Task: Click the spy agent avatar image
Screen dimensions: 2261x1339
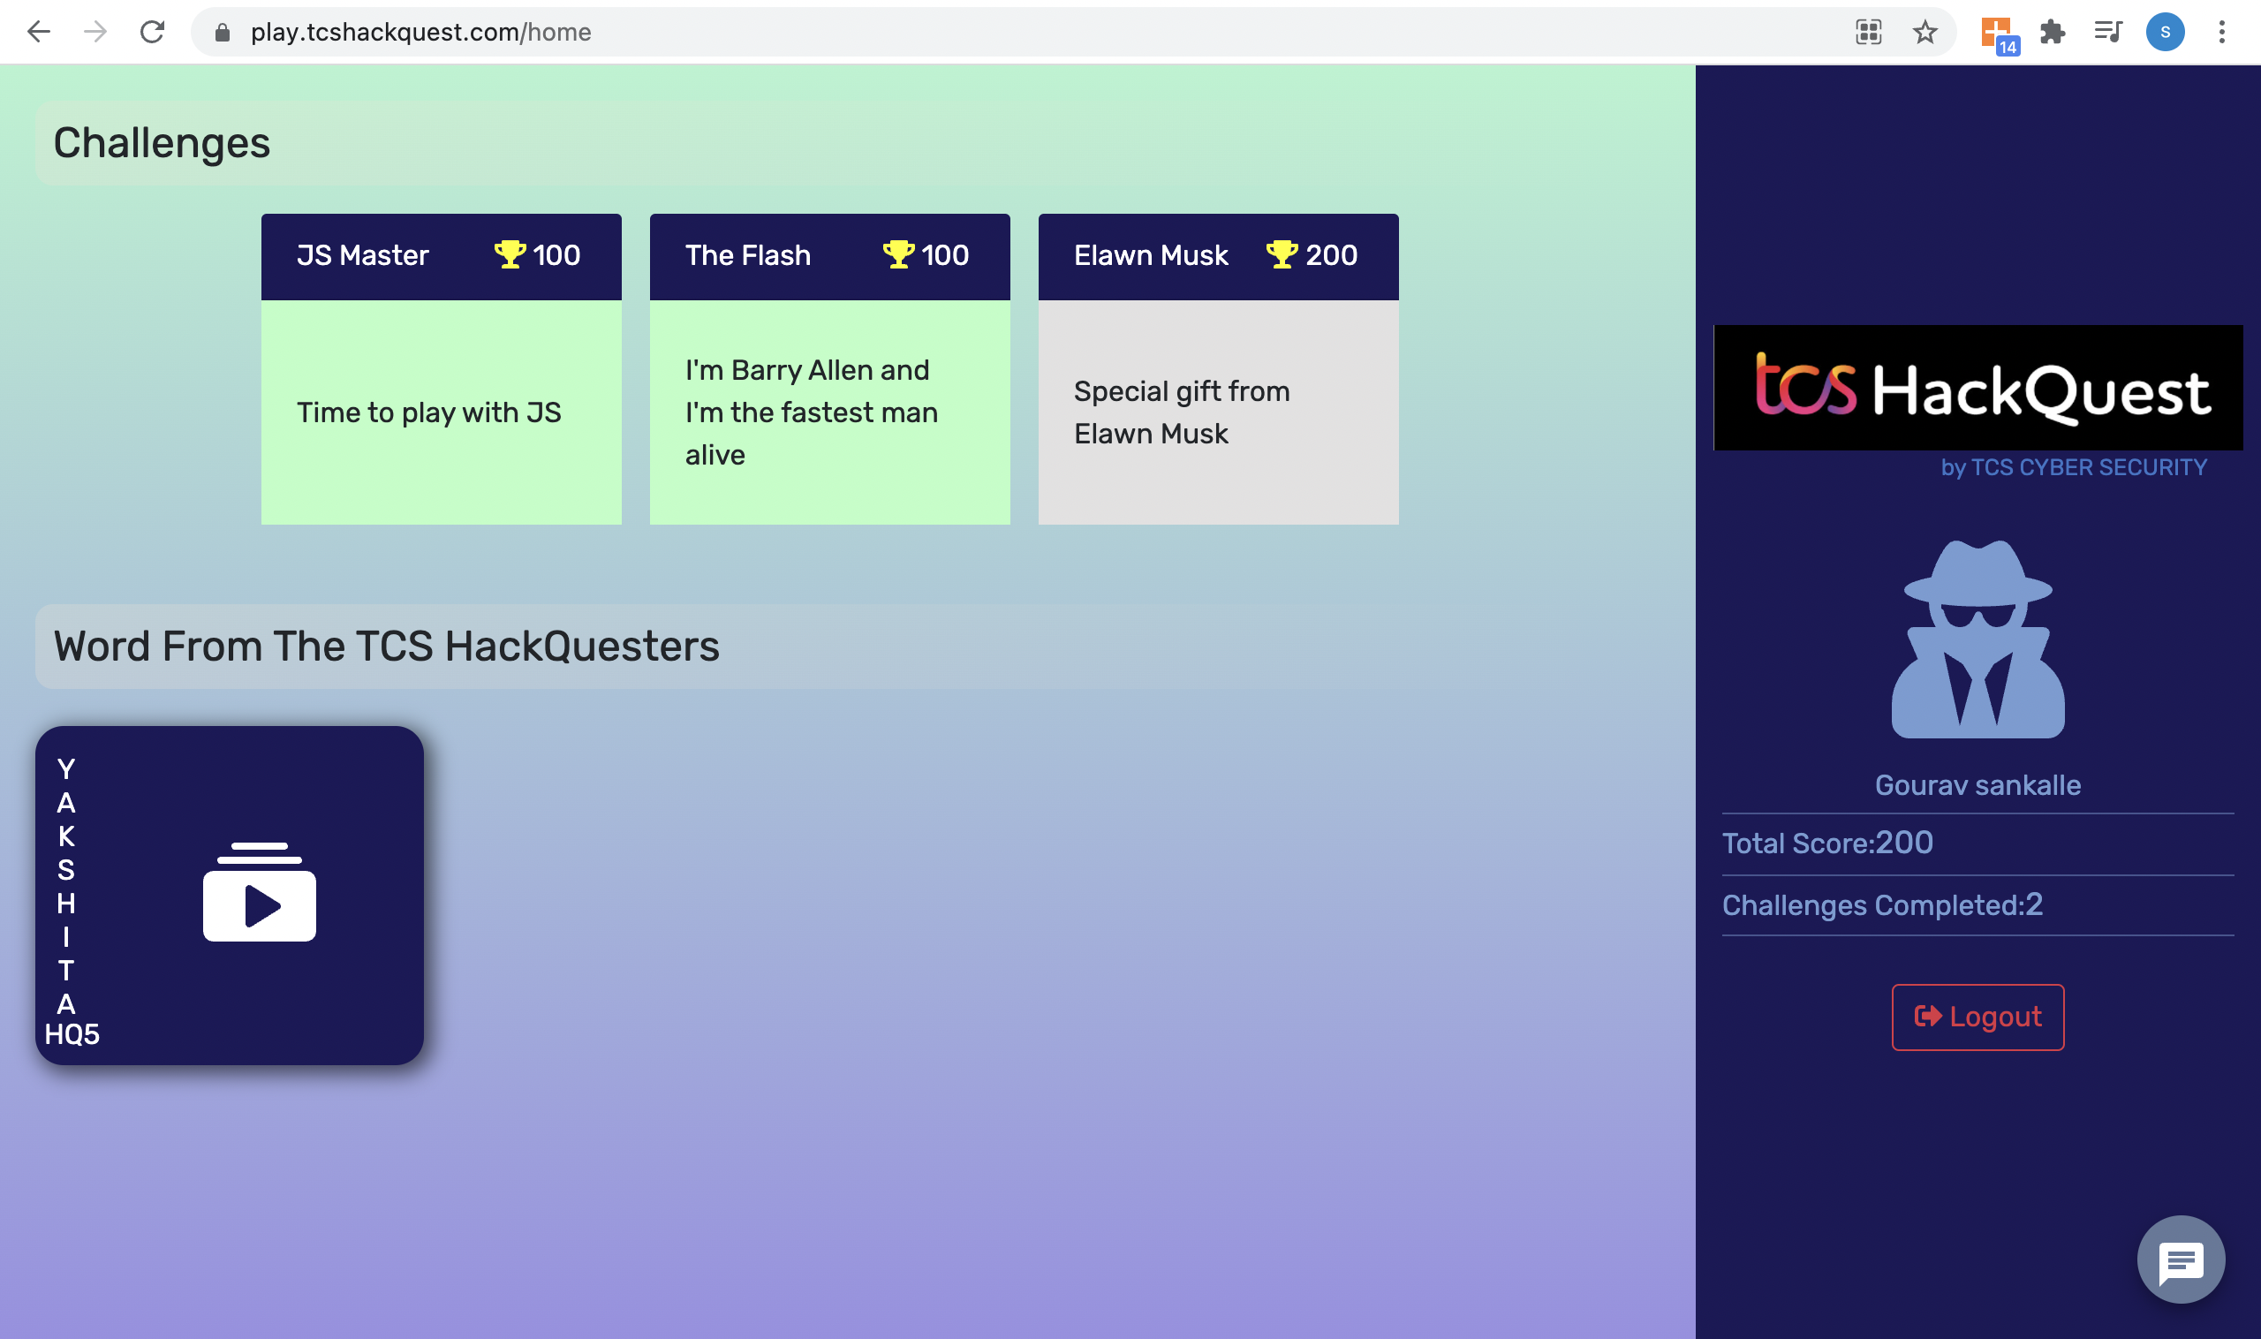Action: (x=1977, y=639)
